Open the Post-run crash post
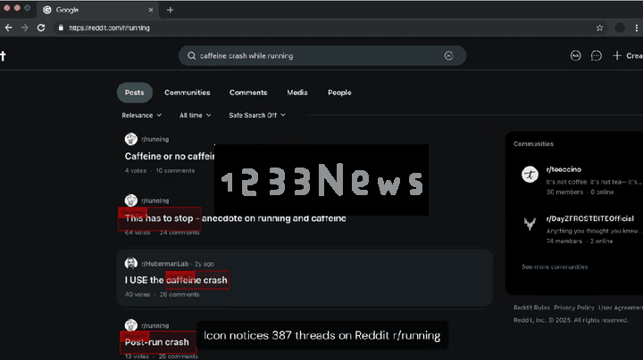643x360 pixels. pyautogui.click(x=156, y=342)
